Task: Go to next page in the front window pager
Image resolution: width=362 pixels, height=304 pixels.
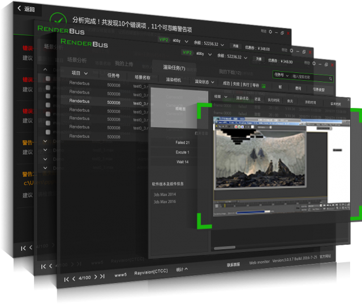Action: click(x=96, y=277)
